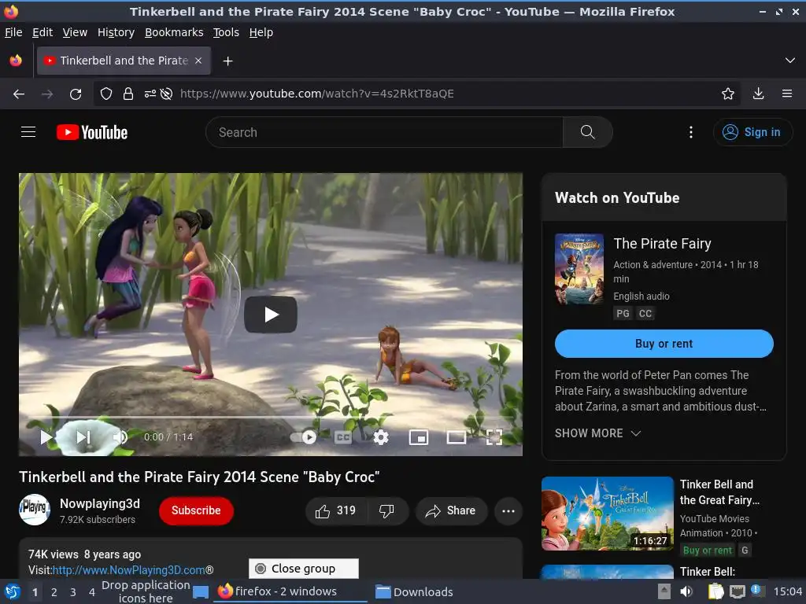806x604 pixels.
Task: Click Buy or rent for The Pirate Fairy
Action: point(664,344)
